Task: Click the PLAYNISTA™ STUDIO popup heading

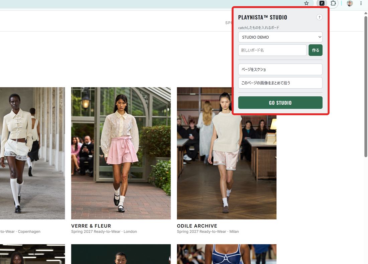Action: pyautogui.click(x=262, y=17)
